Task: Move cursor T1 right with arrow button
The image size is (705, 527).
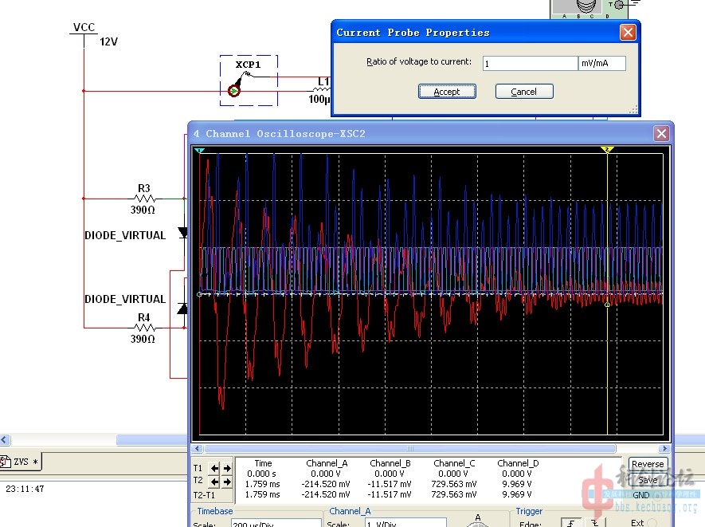Action: (x=227, y=469)
